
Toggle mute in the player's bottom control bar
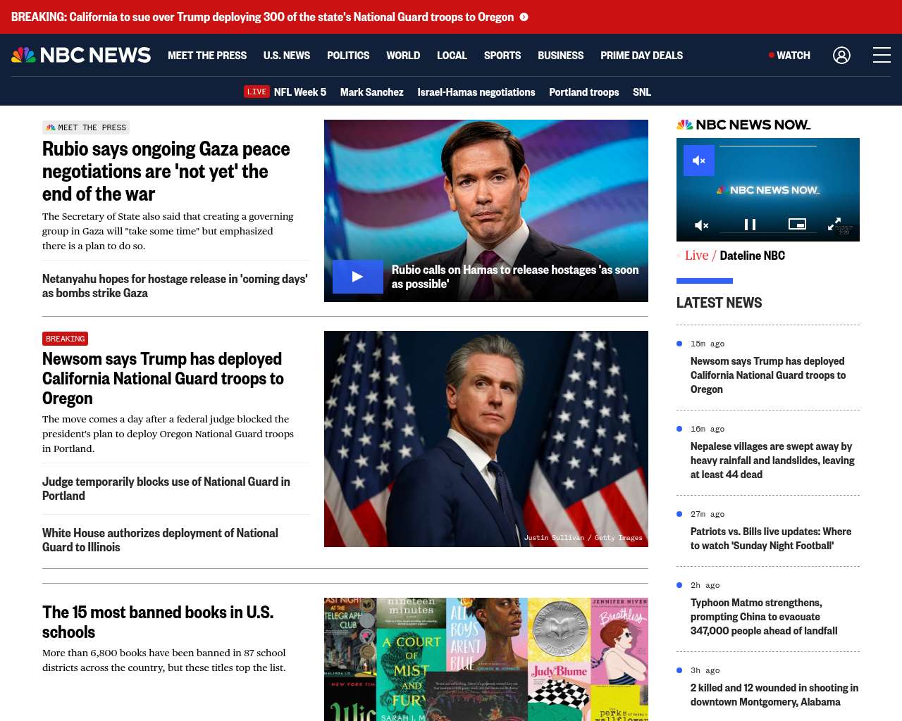coord(702,225)
